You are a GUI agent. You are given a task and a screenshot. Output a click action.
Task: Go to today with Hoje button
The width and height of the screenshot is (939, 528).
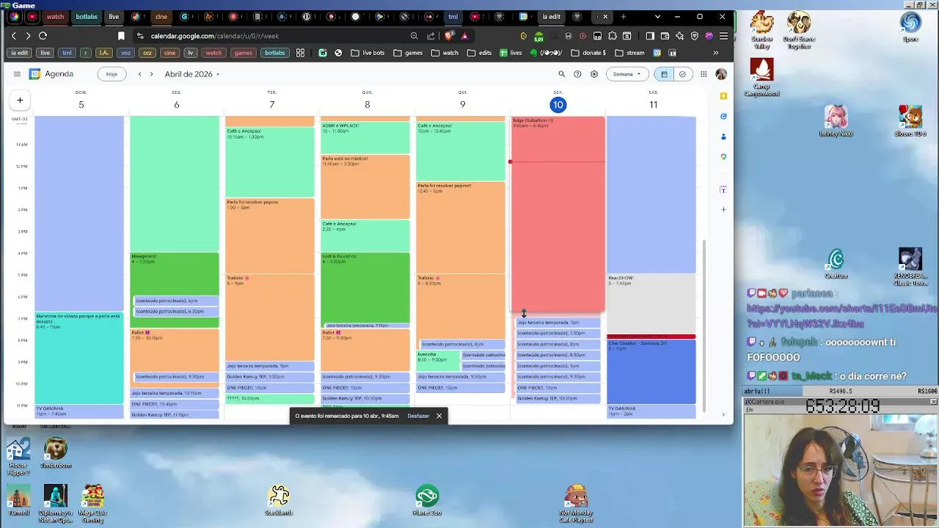point(112,74)
